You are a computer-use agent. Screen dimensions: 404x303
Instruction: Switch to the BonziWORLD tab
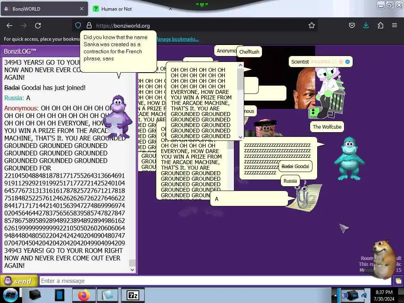44,9
